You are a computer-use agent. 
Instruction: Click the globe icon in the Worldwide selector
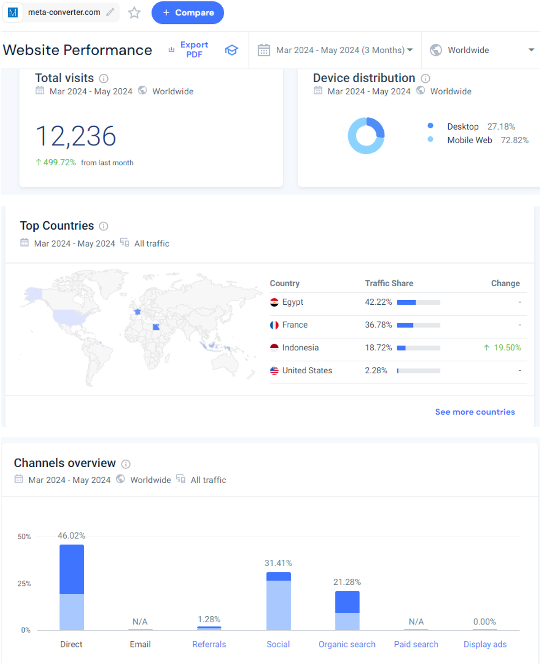click(436, 50)
